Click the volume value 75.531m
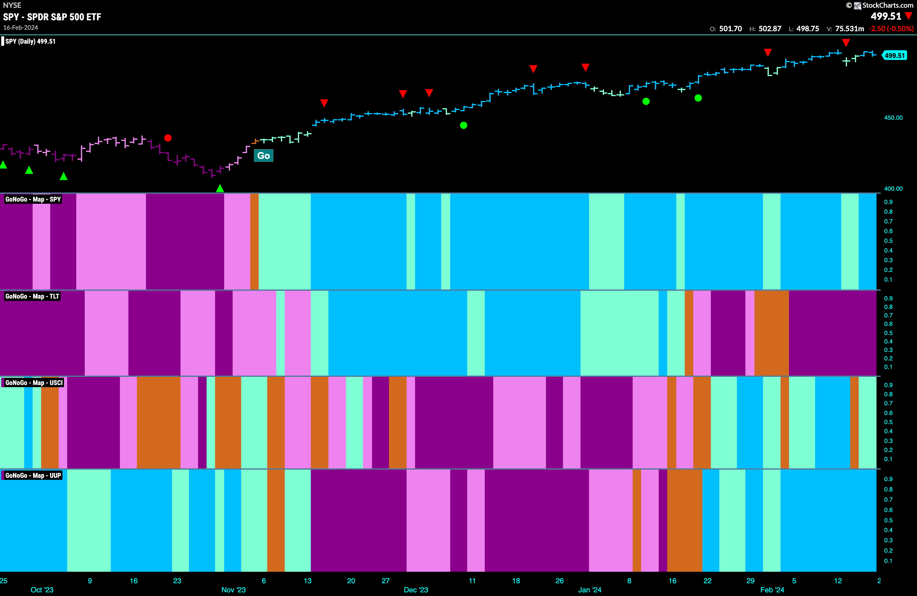 point(850,28)
